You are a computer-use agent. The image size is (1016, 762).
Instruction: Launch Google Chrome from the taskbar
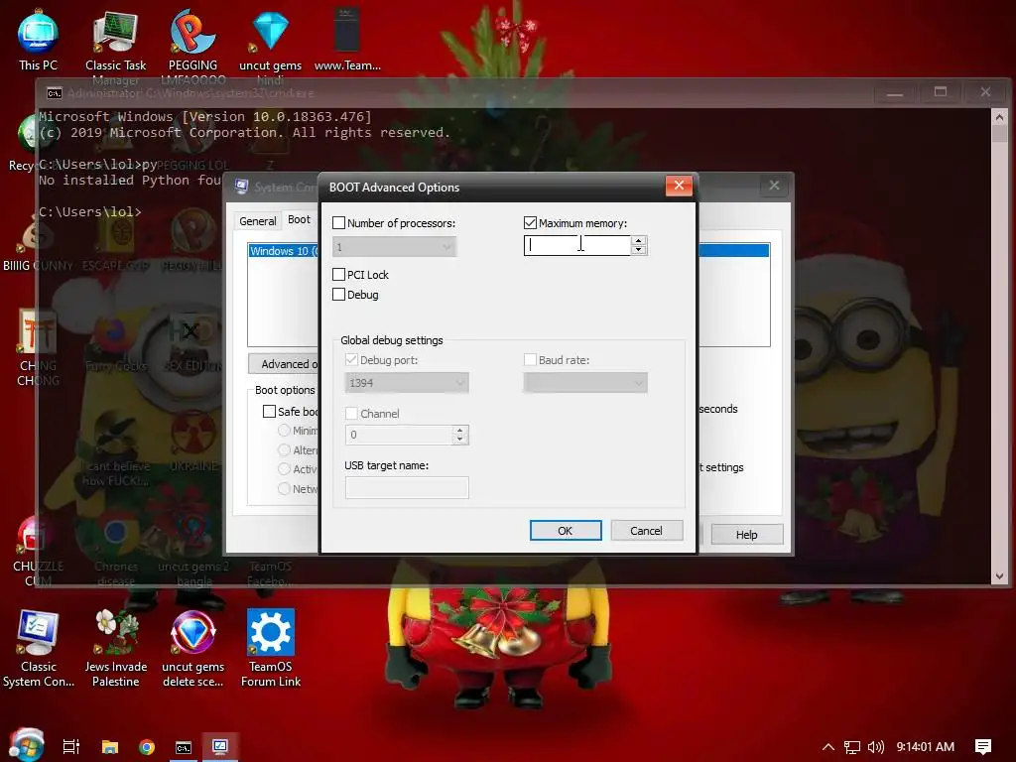147,747
